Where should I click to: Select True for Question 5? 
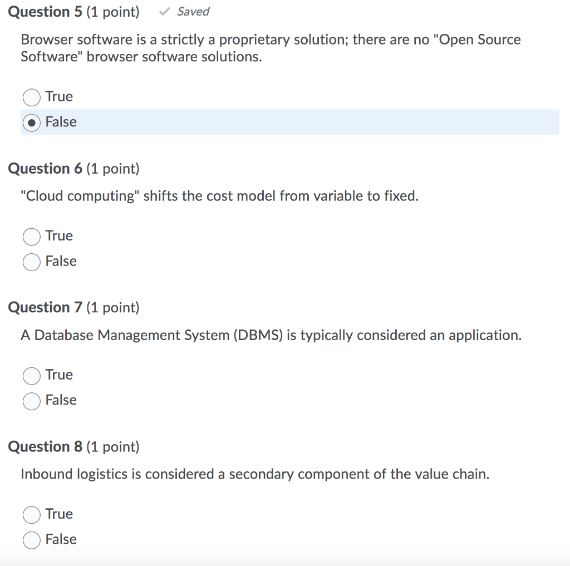pos(32,97)
